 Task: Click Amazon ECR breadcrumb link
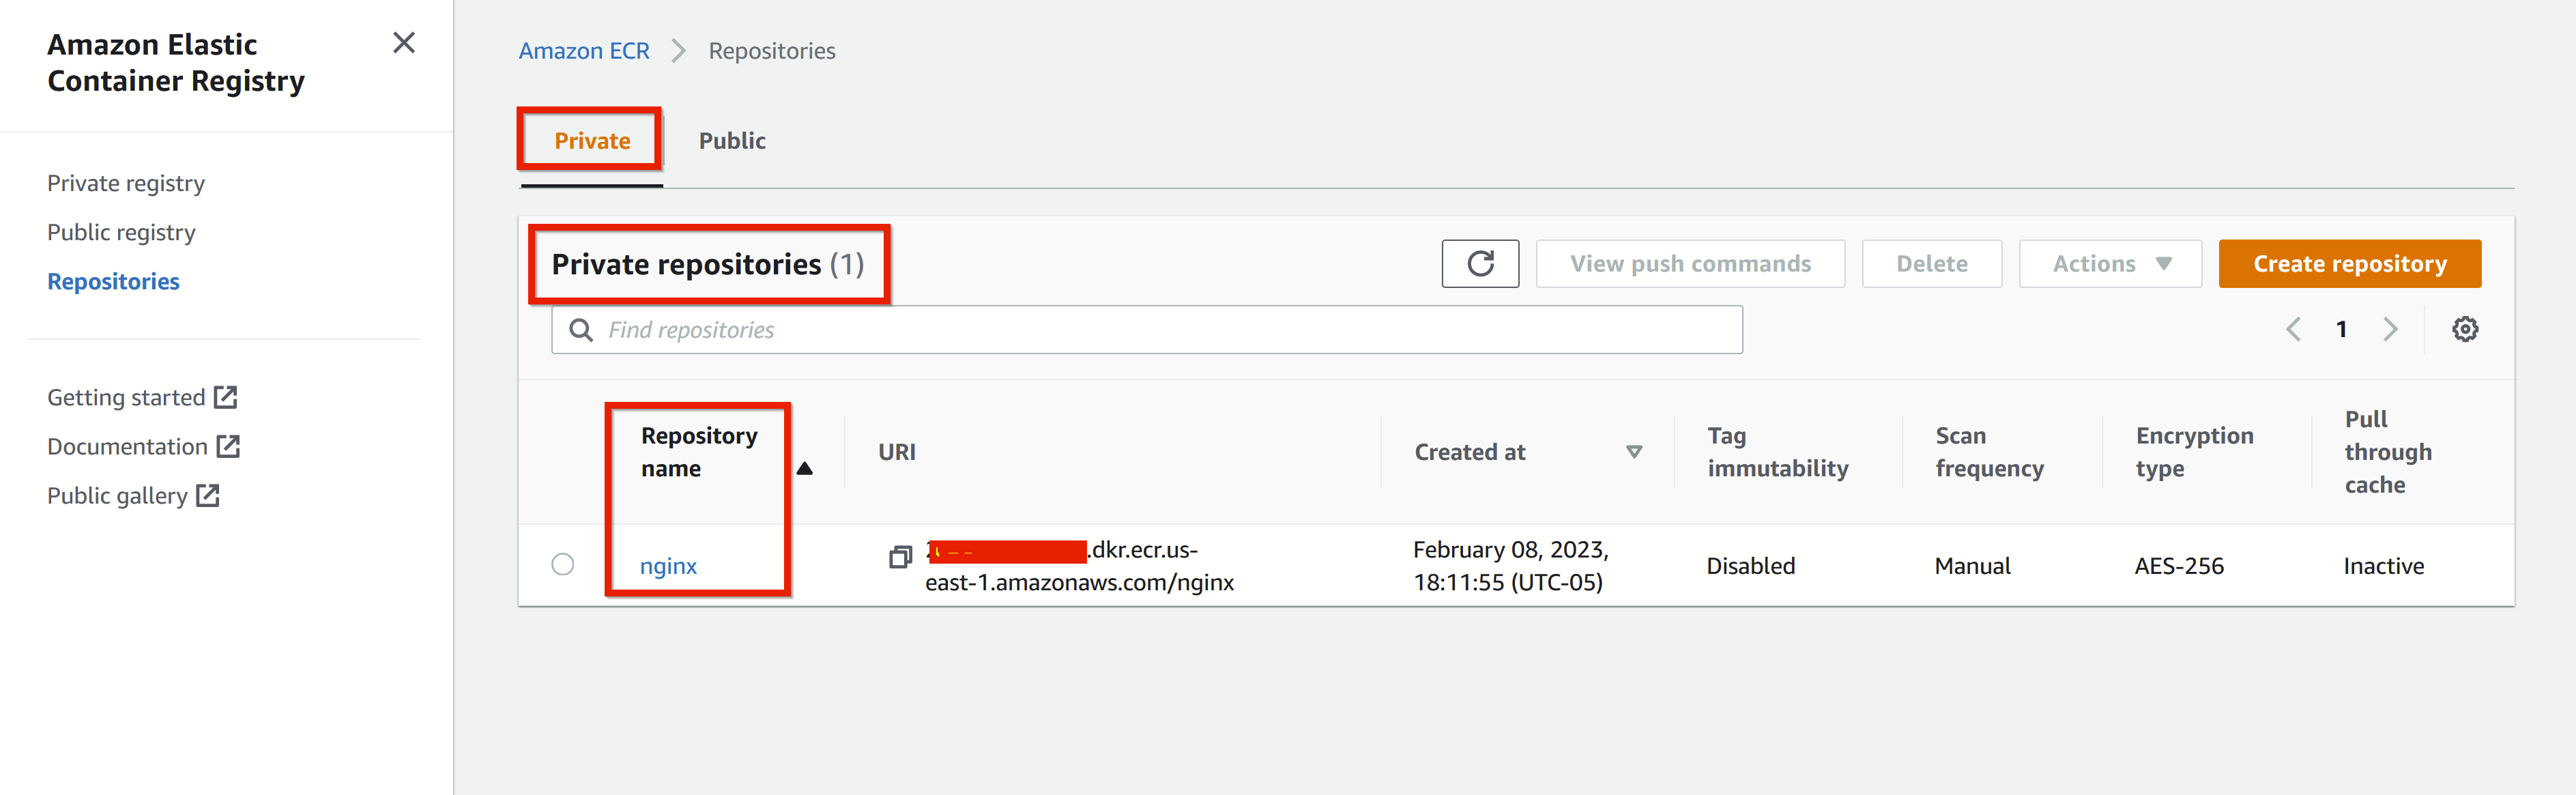tap(584, 51)
